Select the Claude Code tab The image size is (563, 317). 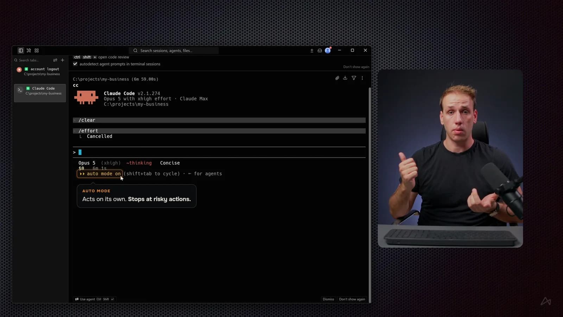pos(40,93)
